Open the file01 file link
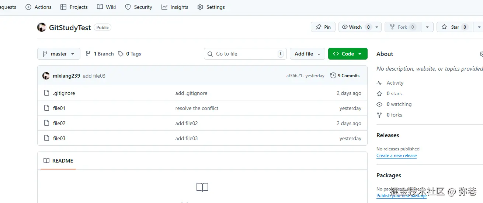Screen dimensions: 483x203 (x=59, y=108)
